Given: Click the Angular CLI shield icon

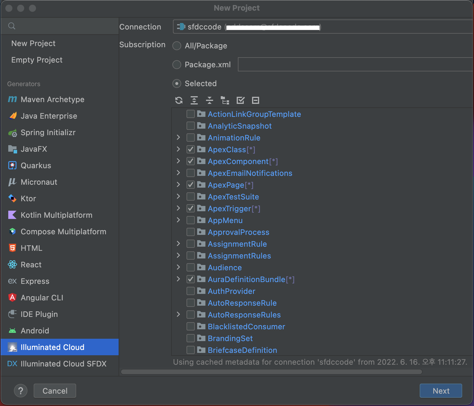Looking at the screenshot, I should (12, 297).
